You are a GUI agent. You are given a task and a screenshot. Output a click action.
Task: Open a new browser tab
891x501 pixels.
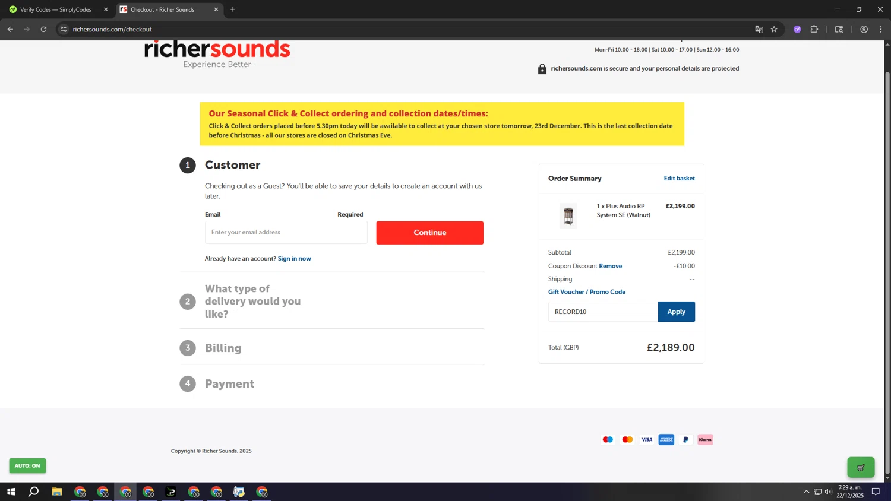point(233,9)
